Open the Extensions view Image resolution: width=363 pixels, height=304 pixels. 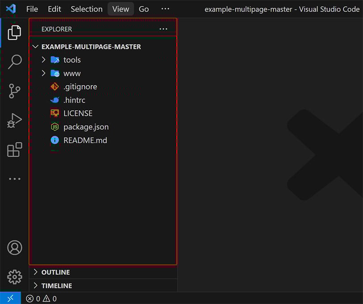point(15,150)
